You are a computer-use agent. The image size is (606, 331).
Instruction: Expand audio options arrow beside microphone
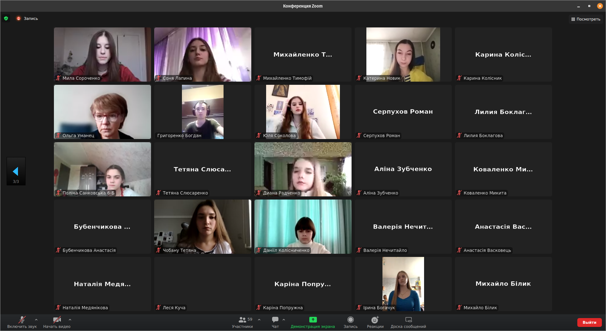coord(36,320)
